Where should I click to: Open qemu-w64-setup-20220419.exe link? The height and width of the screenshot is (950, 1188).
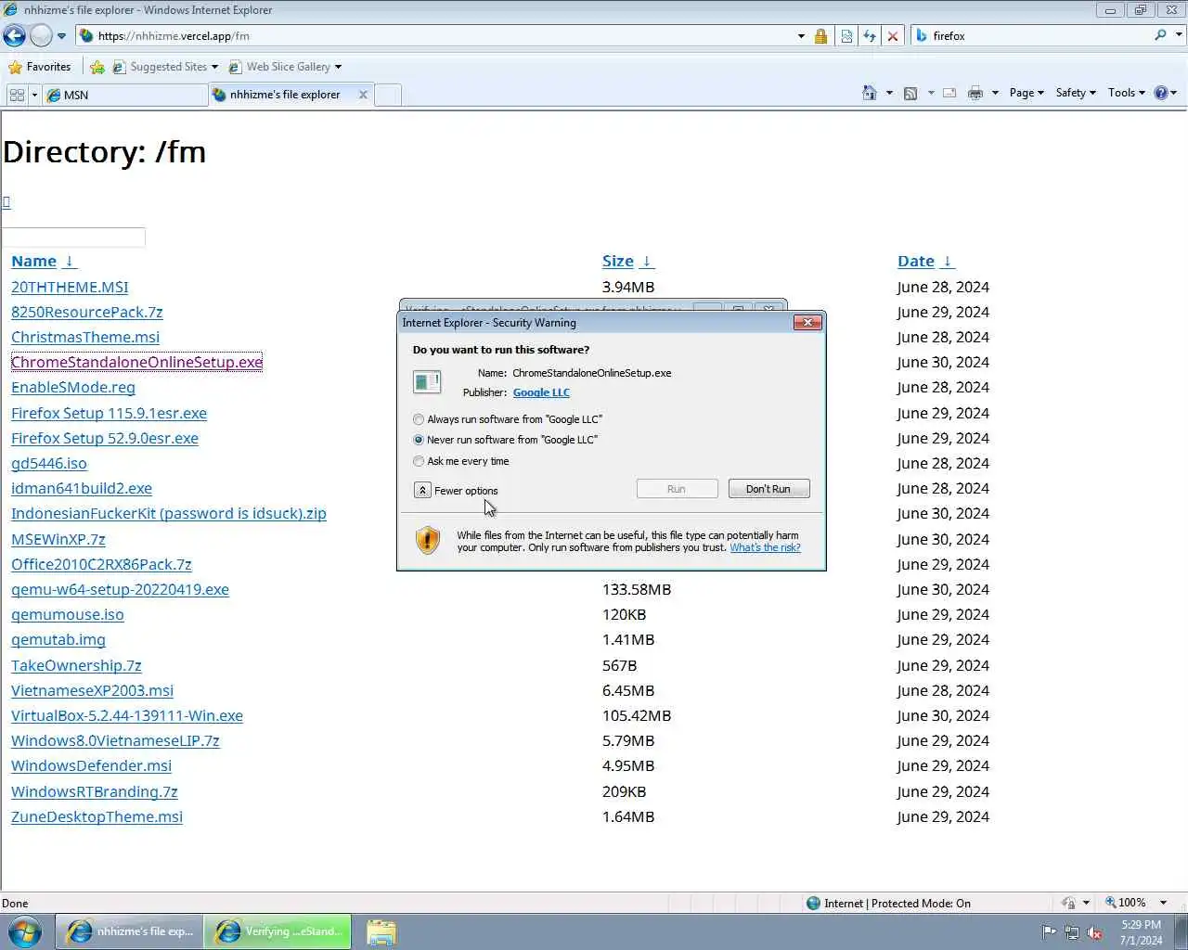120,589
